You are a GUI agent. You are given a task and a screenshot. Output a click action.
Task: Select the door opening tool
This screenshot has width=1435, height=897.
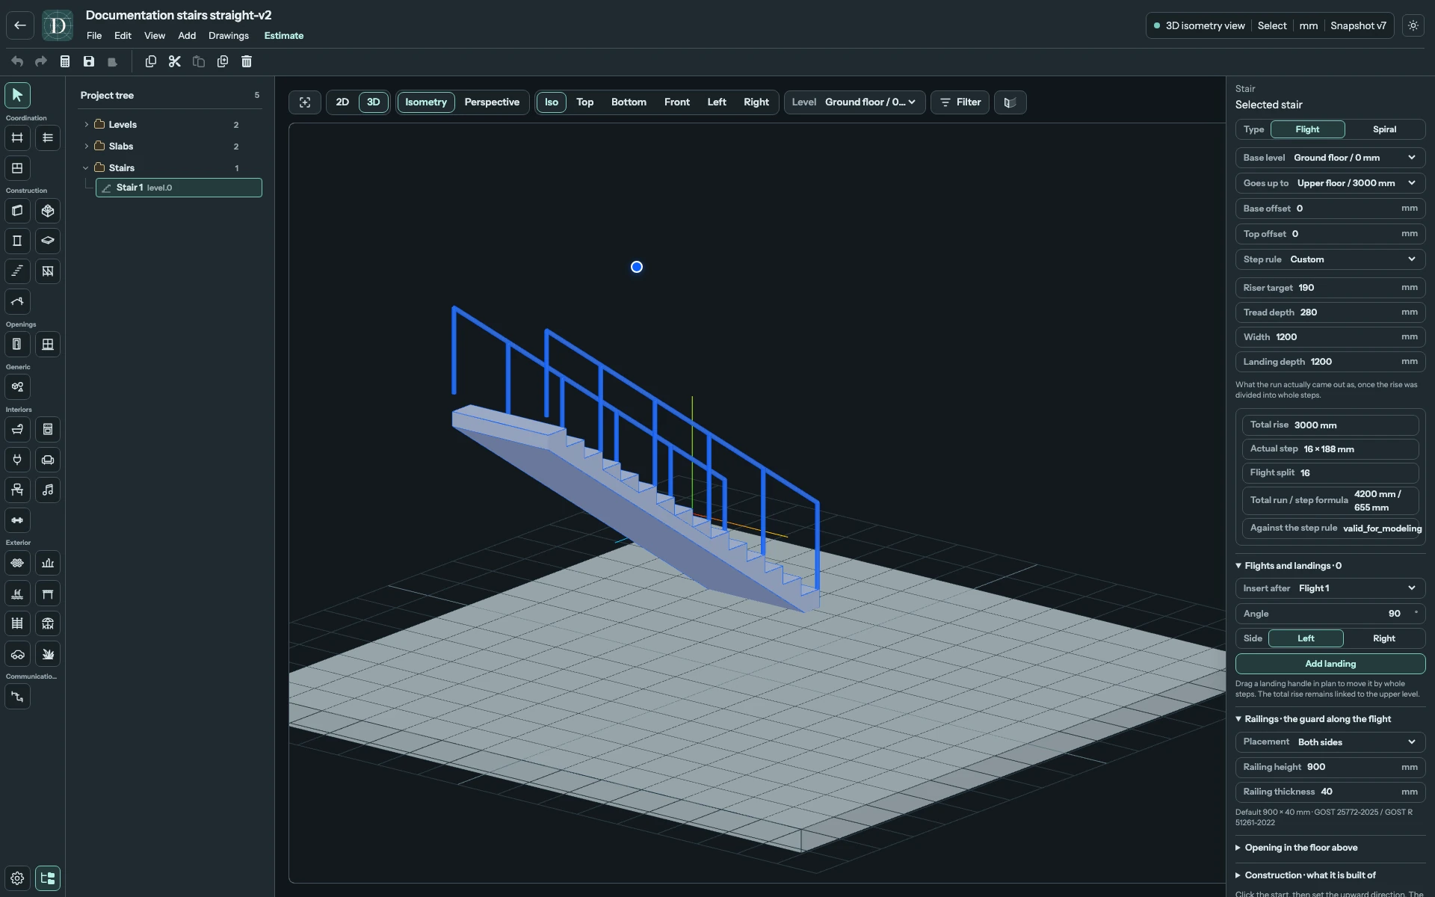point(17,345)
